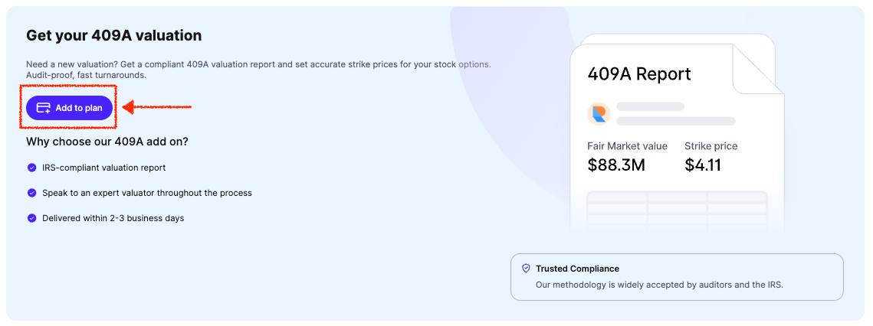Click the checkmark beside IRS-compliant valuation report
The image size is (873, 326).
coord(31,168)
